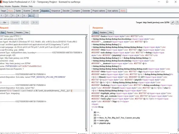Click the request scrollbar up arrow

[x=86, y=36]
